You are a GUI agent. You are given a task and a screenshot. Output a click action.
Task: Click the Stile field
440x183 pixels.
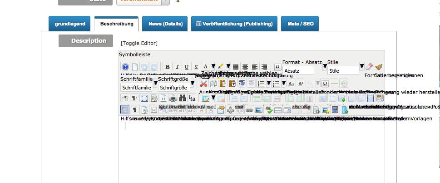click(x=343, y=71)
